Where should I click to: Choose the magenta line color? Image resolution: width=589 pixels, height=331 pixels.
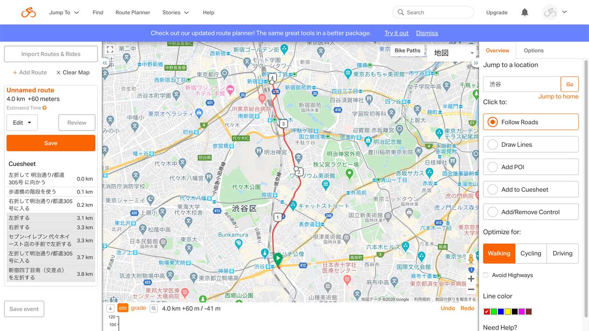tap(521, 312)
